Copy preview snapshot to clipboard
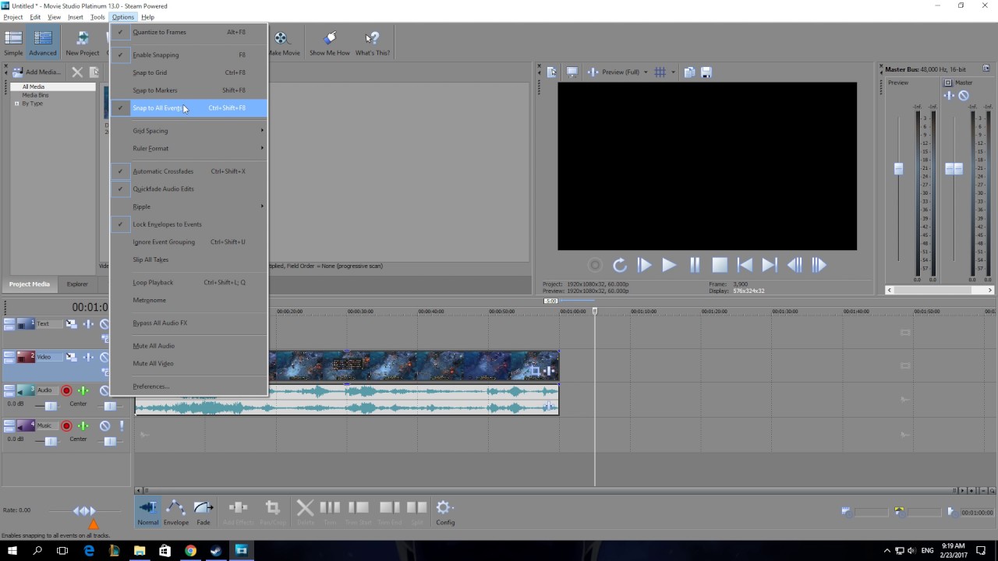The width and height of the screenshot is (998, 561). click(689, 72)
